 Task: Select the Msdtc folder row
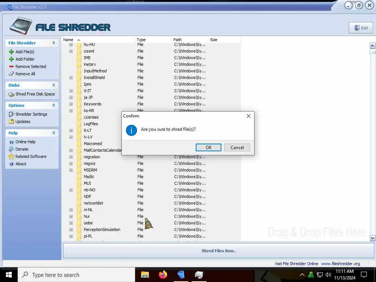tap(151, 177)
